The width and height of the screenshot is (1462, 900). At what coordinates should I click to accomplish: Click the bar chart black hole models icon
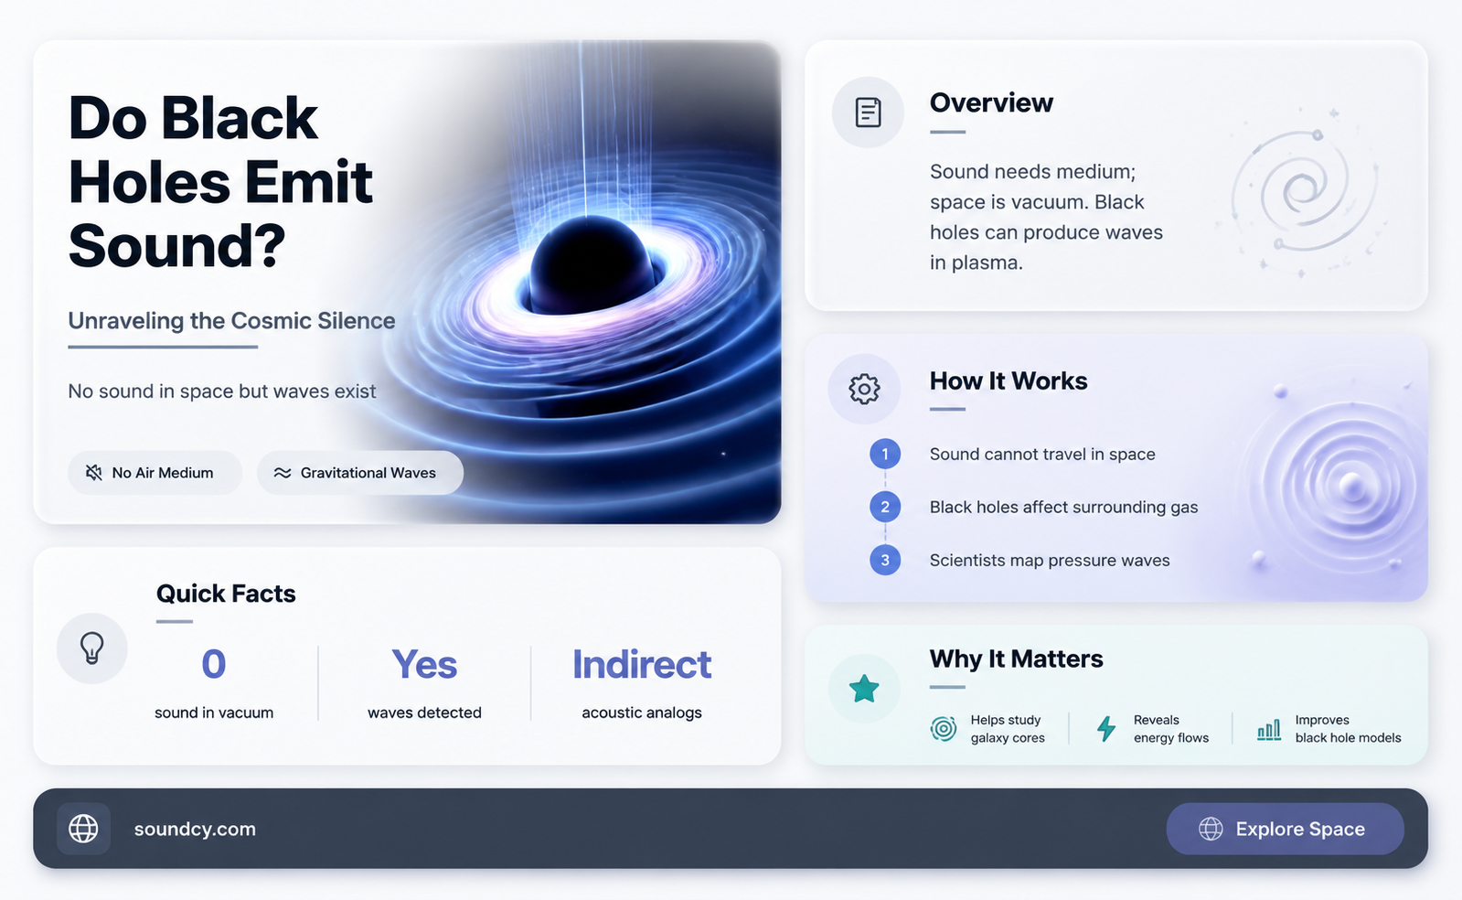(x=1269, y=729)
